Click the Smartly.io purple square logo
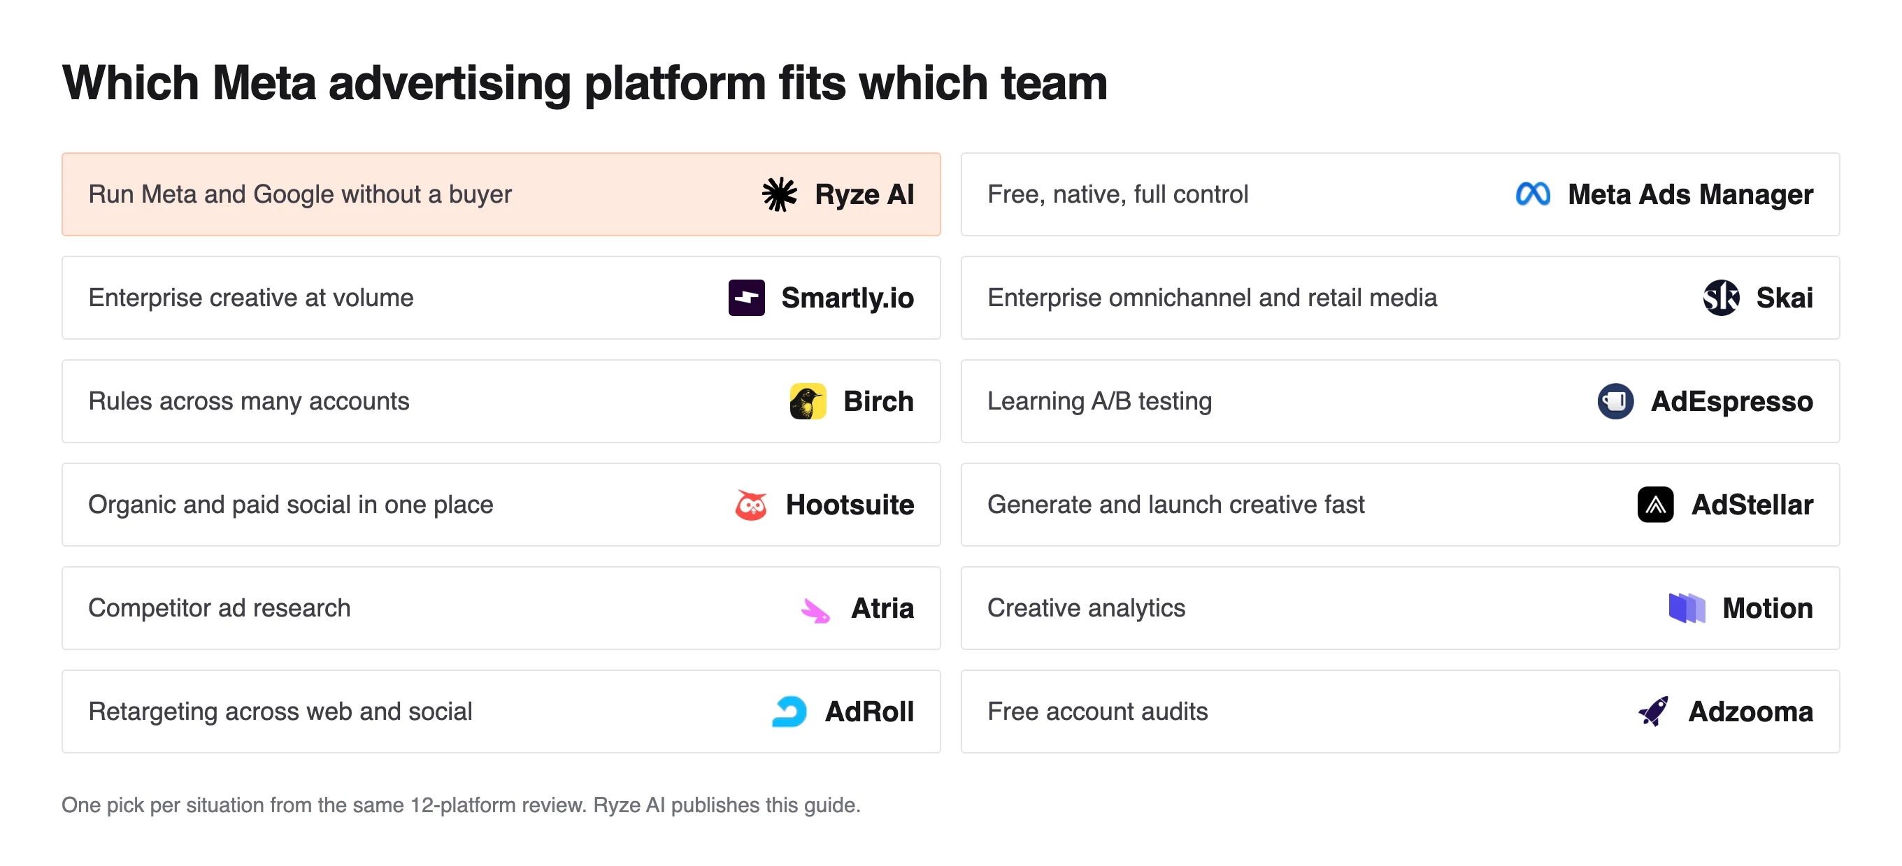1902x866 pixels. 745,298
